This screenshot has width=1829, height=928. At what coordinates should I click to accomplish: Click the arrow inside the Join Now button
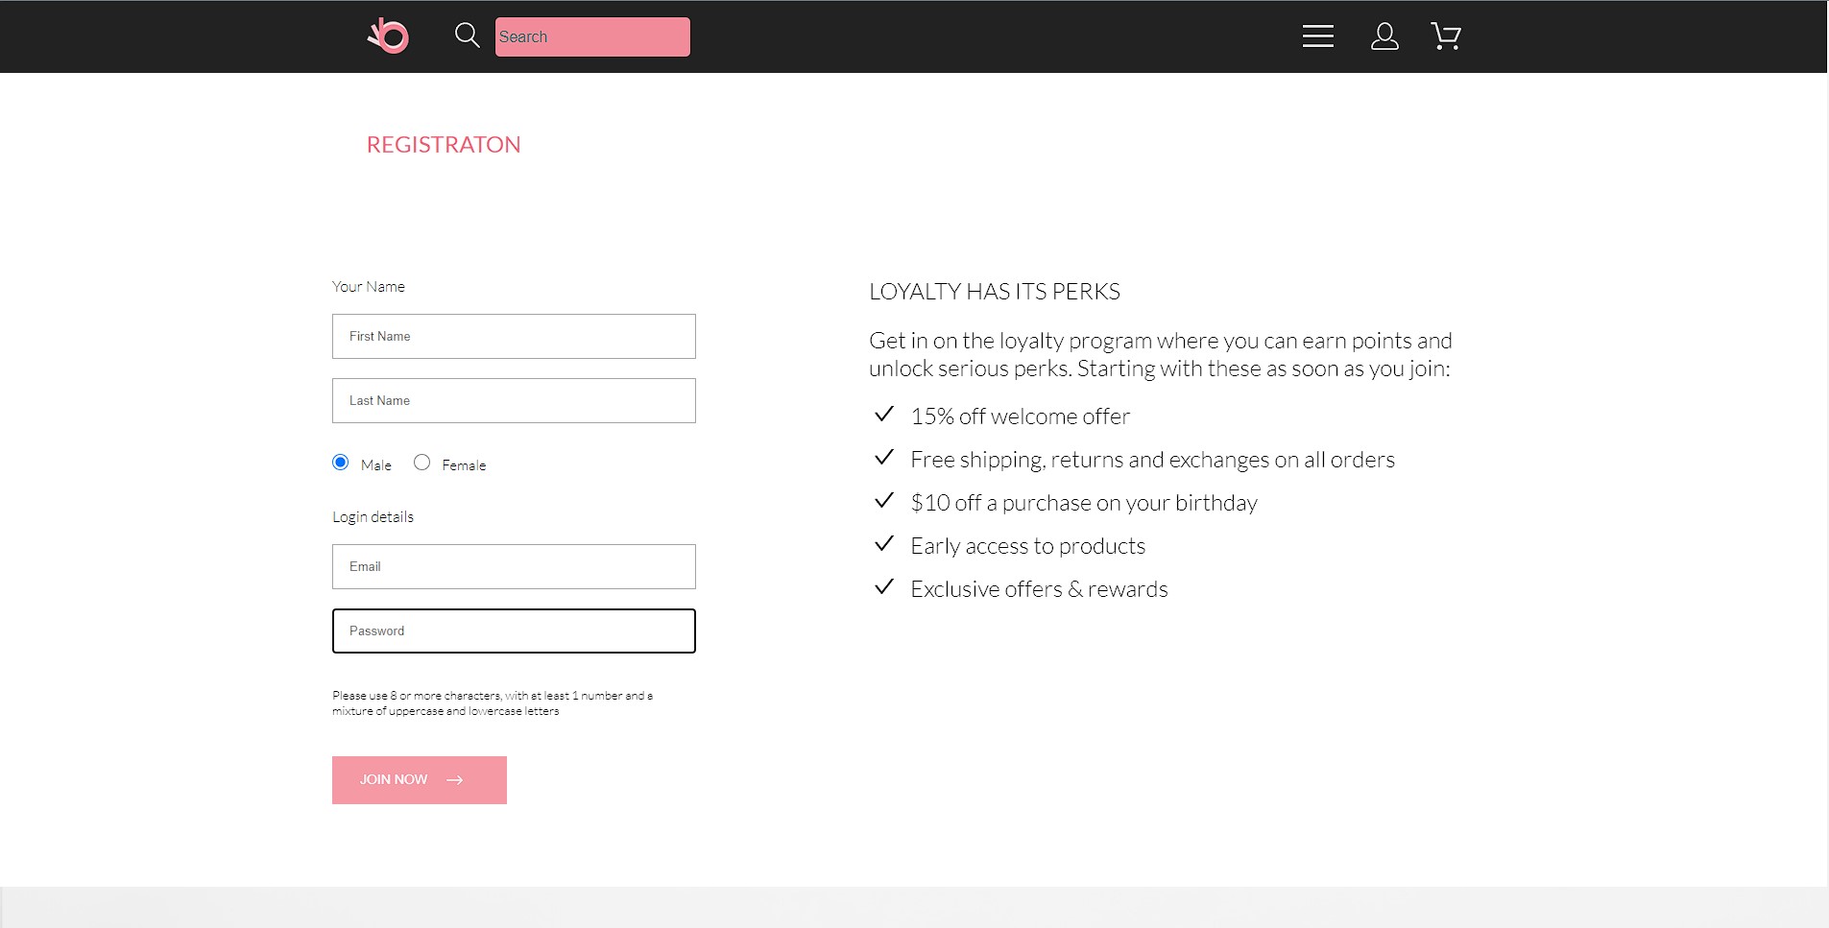[455, 780]
